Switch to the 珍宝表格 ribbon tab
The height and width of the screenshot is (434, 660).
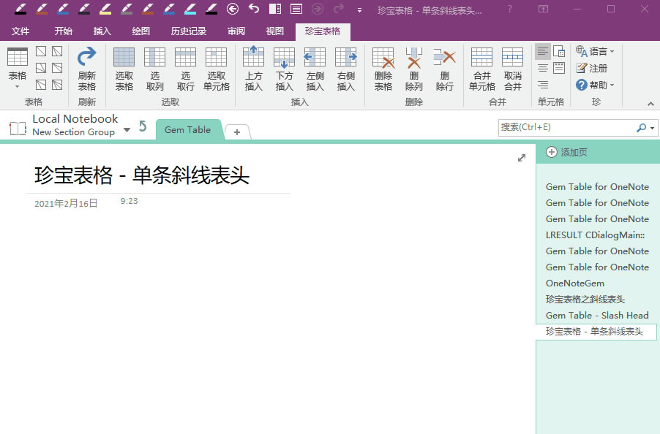(322, 31)
